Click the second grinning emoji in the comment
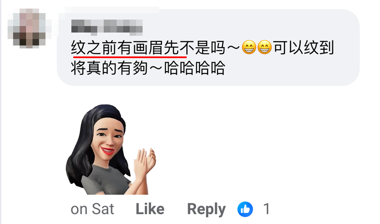Image resolution: width=380 pixels, height=224 pixels. 265,47
